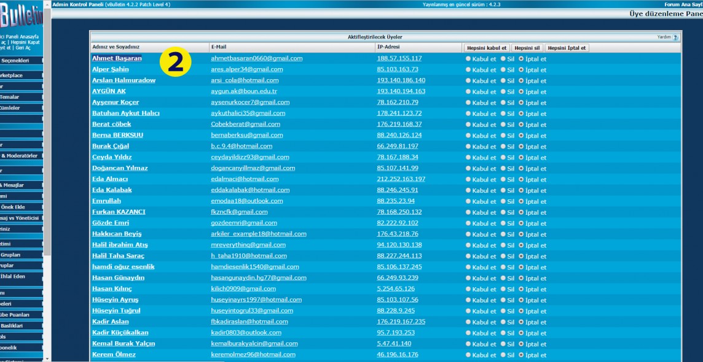This screenshot has width=703, height=362.
Task: Click the Yardım help question mark icon
Action: pos(675,37)
